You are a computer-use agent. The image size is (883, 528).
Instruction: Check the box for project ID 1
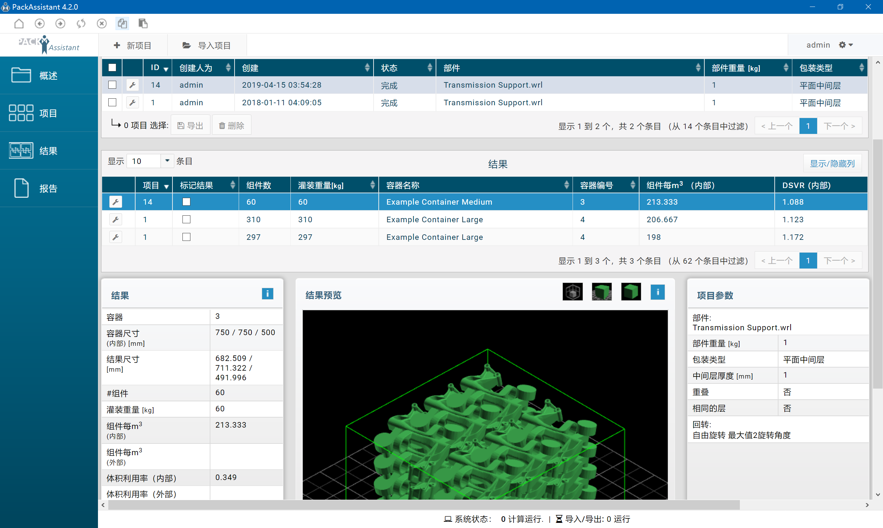click(x=112, y=102)
